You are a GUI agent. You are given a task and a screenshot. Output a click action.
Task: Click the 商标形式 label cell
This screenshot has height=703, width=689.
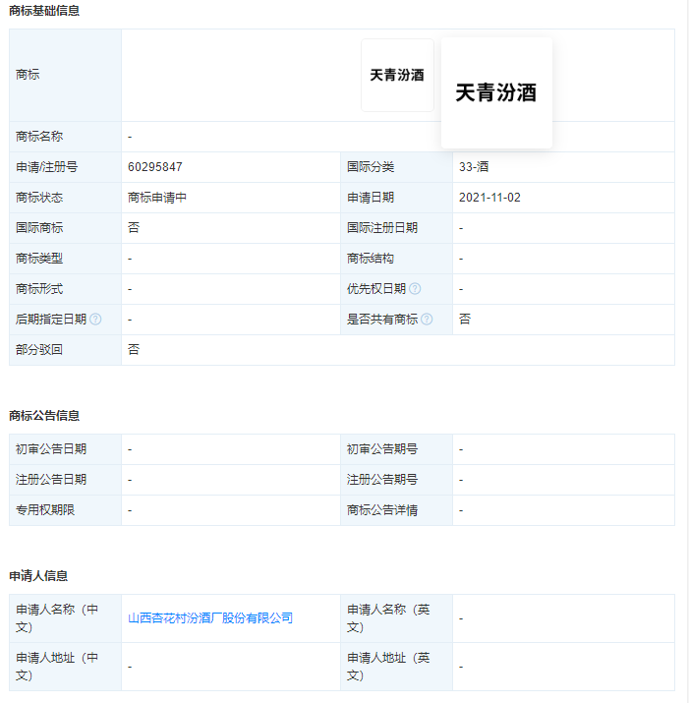(66, 289)
